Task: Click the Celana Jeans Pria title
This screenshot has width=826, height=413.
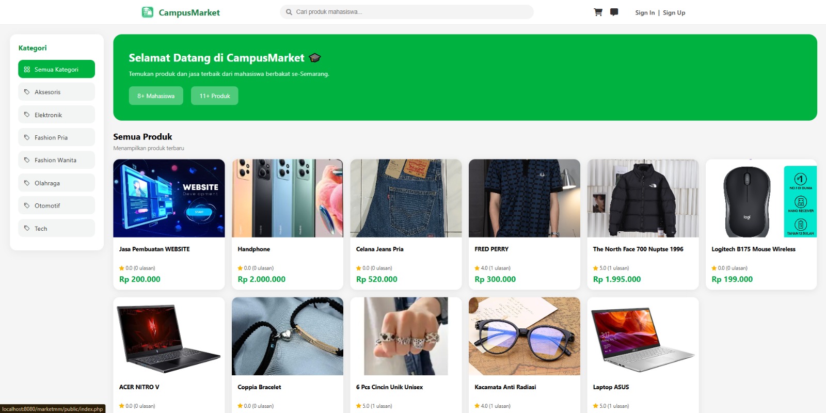Action: pos(379,249)
